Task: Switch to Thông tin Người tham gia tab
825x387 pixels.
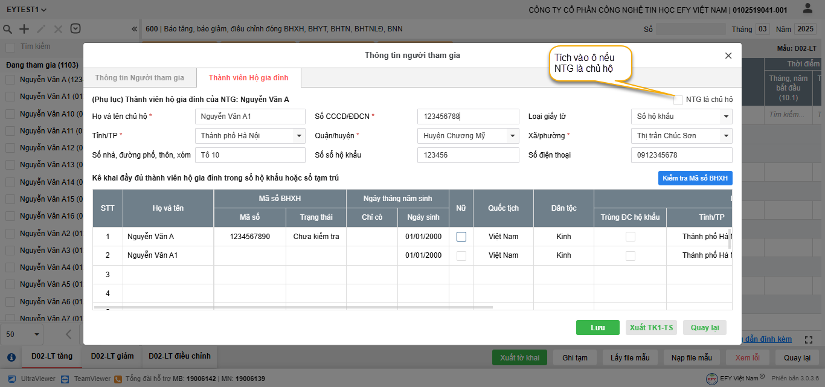Action: click(140, 78)
